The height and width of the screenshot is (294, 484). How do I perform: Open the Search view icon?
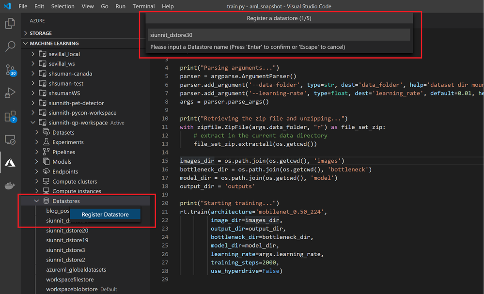pyautogui.click(x=10, y=46)
